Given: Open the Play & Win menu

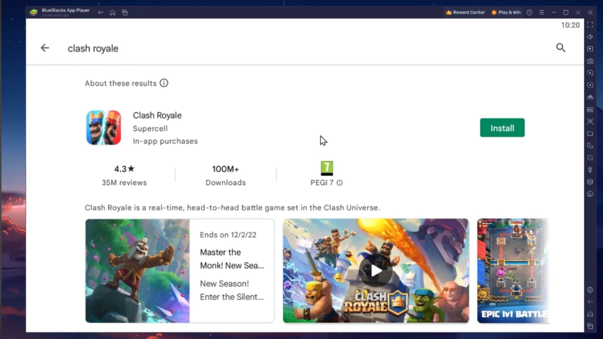Looking at the screenshot, I should pyautogui.click(x=506, y=12).
